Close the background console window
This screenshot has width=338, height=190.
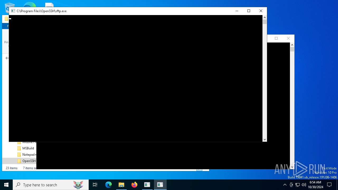288,38
